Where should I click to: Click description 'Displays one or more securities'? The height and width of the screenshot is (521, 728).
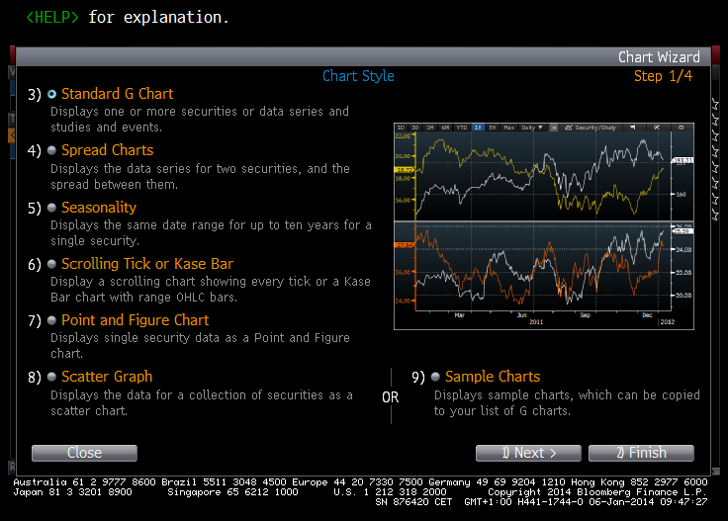pyautogui.click(x=200, y=120)
